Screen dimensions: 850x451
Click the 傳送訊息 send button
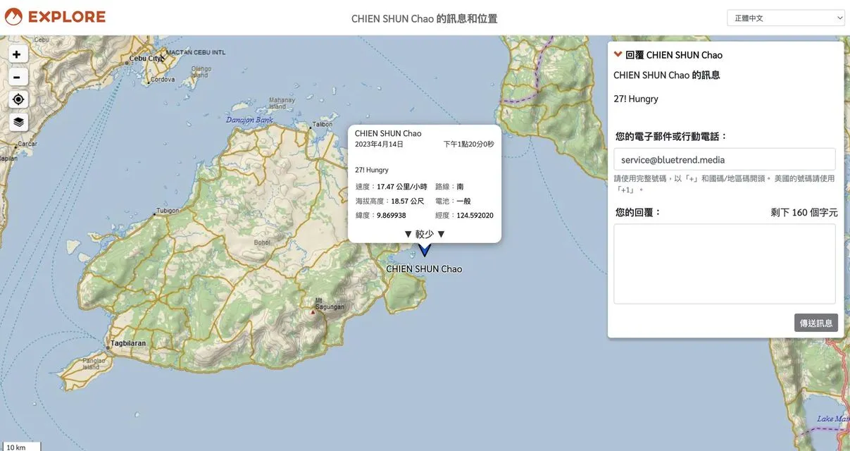(816, 323)
